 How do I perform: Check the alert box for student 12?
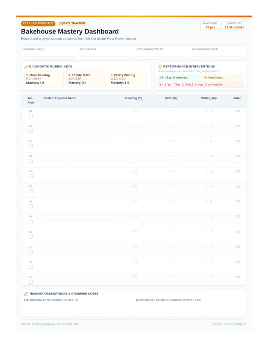tap(31, 282)
